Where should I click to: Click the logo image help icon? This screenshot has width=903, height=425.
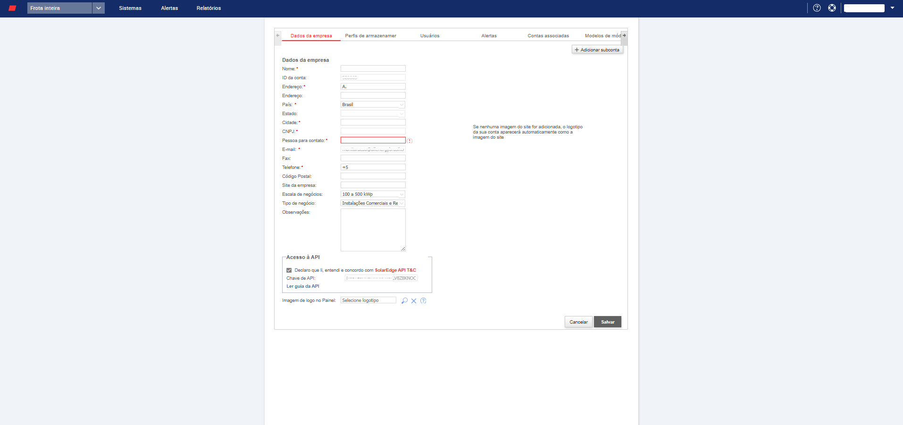click(x=423, y=301)
